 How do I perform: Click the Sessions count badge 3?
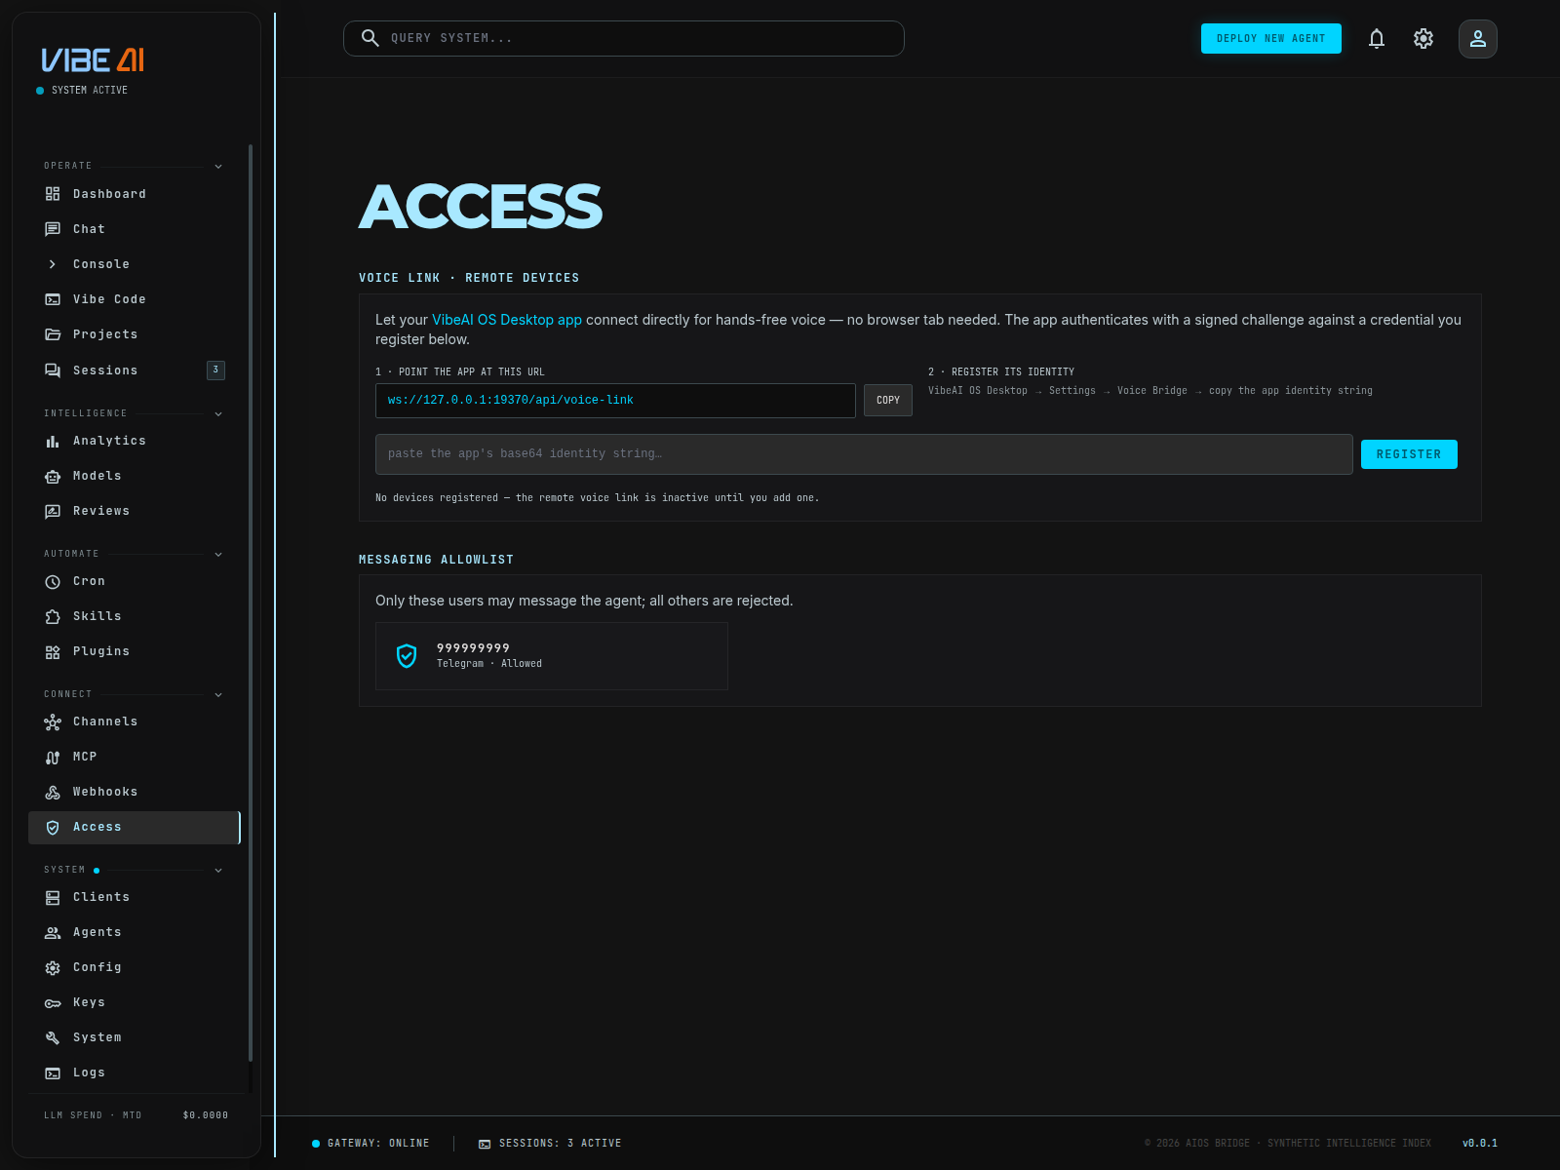(x=215, y=370)
